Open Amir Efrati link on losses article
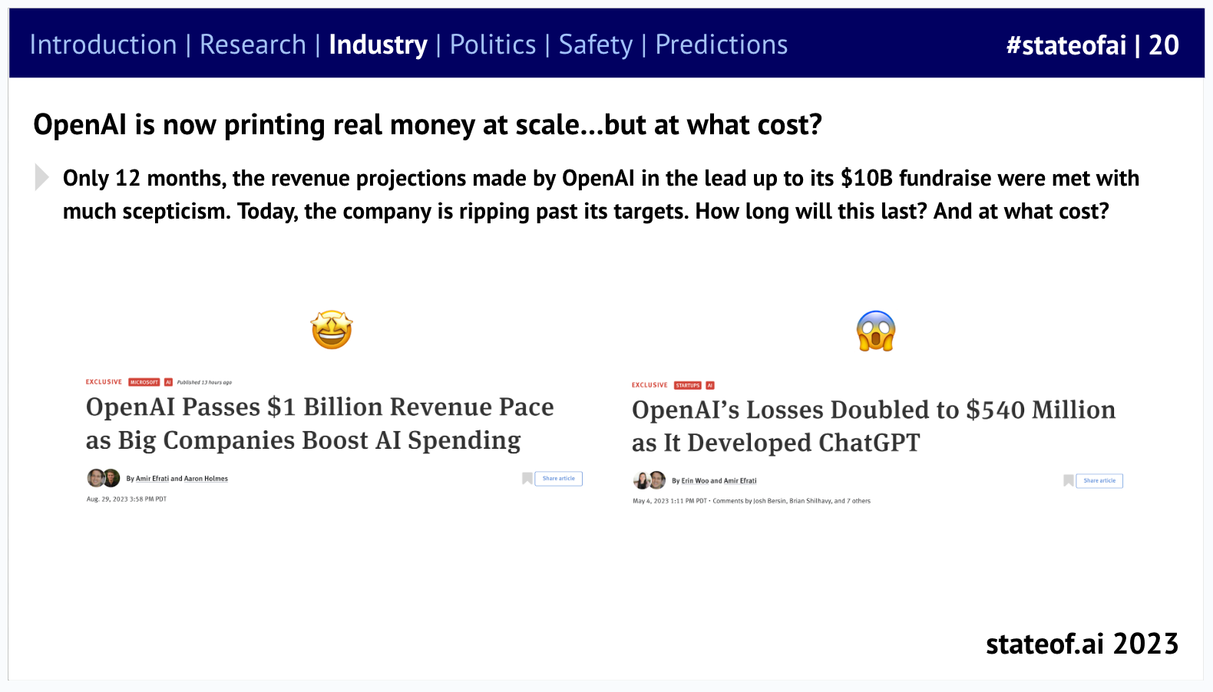This screenshot has height=692, width=1213. click(x=740, y=481)
